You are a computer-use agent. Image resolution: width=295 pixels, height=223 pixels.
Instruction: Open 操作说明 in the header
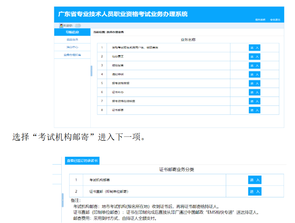point(260,20)
